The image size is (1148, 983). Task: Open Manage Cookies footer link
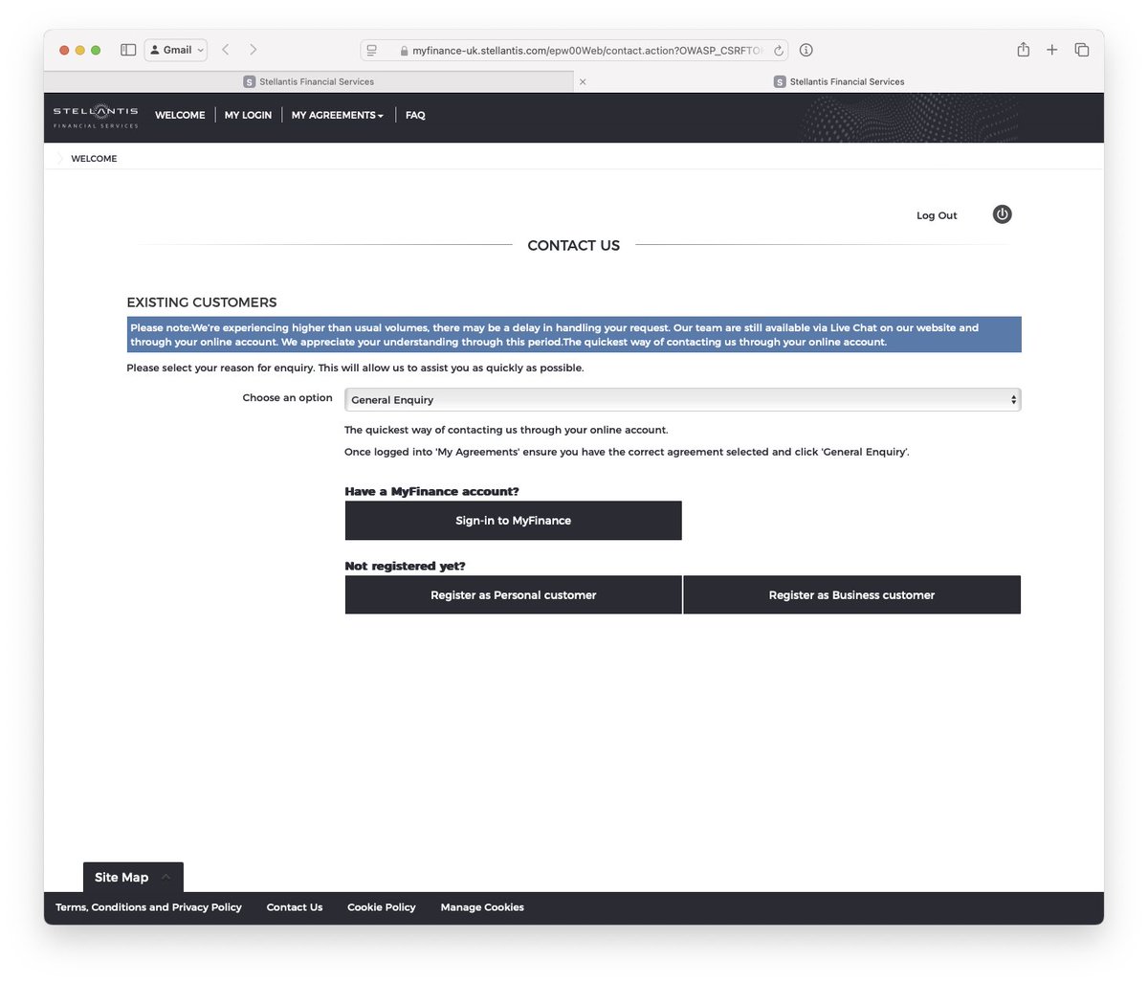click(482, 907)
